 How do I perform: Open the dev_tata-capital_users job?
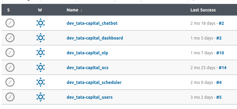(90, 97)
